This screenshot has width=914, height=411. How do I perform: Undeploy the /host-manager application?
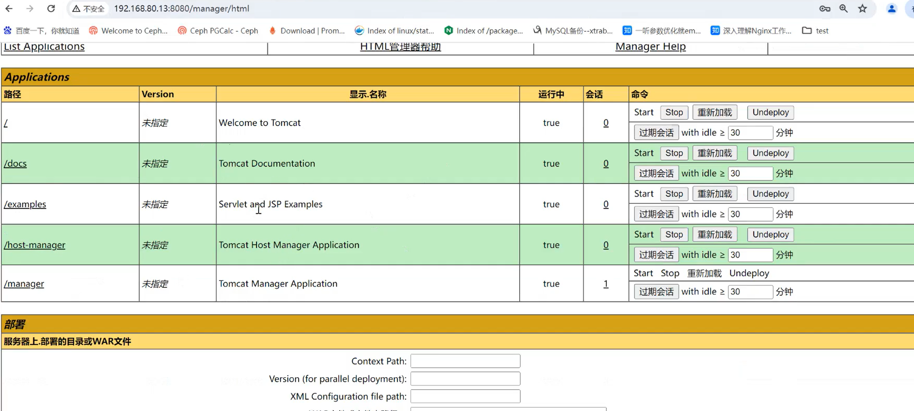pos(770,235)
